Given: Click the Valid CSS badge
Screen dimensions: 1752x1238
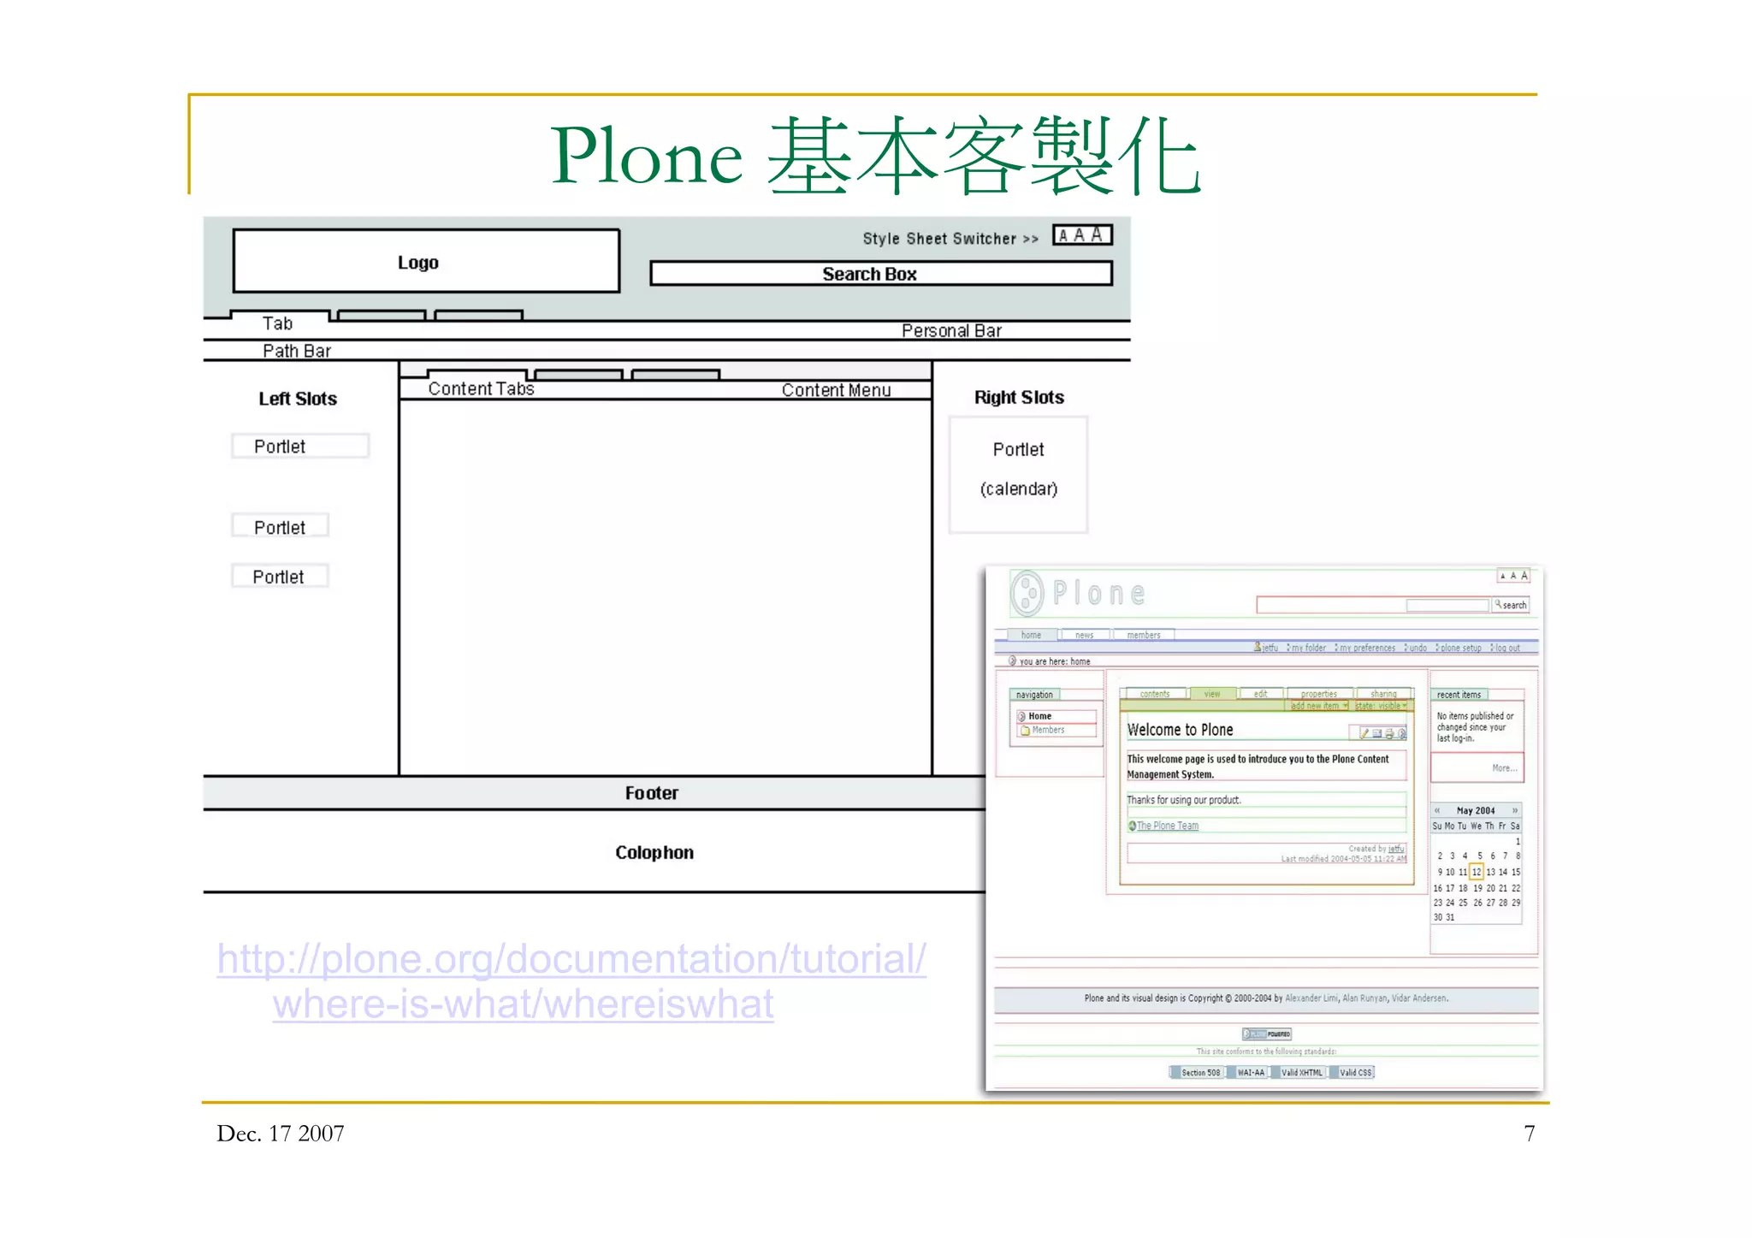Looking at the screenshot, I should (x=1352, y=1072).
